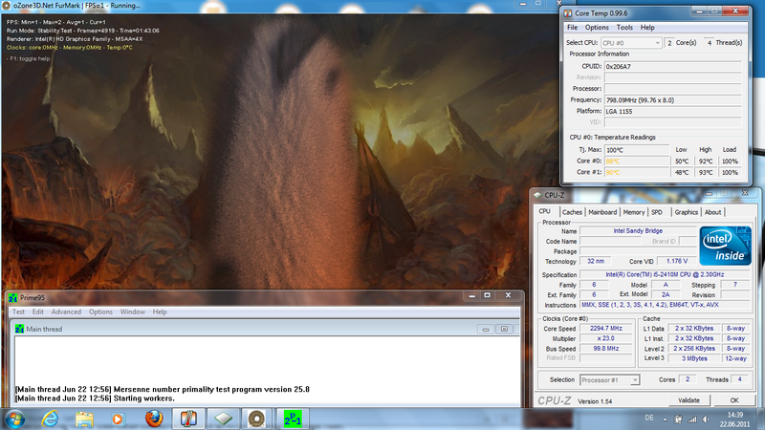Switch to CPU-Z Caches tab

click(x=572, y=212)
